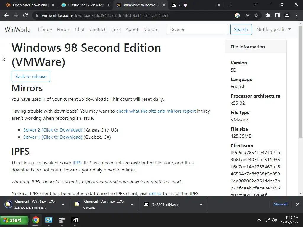Open About in WinWorld navigation
The height and width of the screenshot is (227, 303).
[x=132, y=29]
